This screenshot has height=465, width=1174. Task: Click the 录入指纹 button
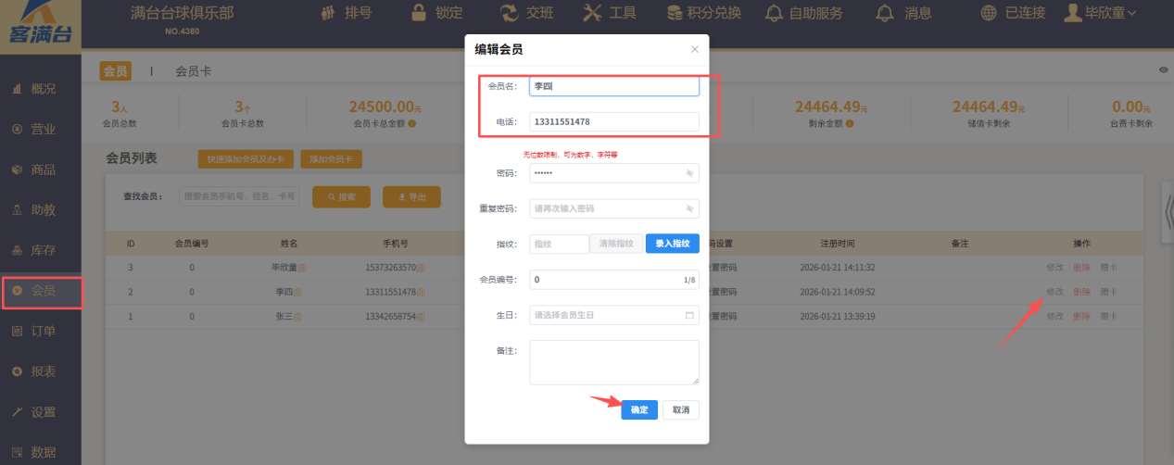673,244
